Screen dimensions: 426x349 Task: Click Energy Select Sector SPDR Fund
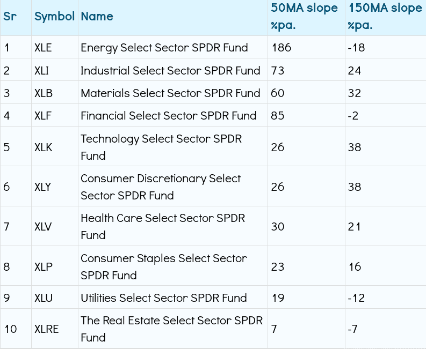(164, 48)
